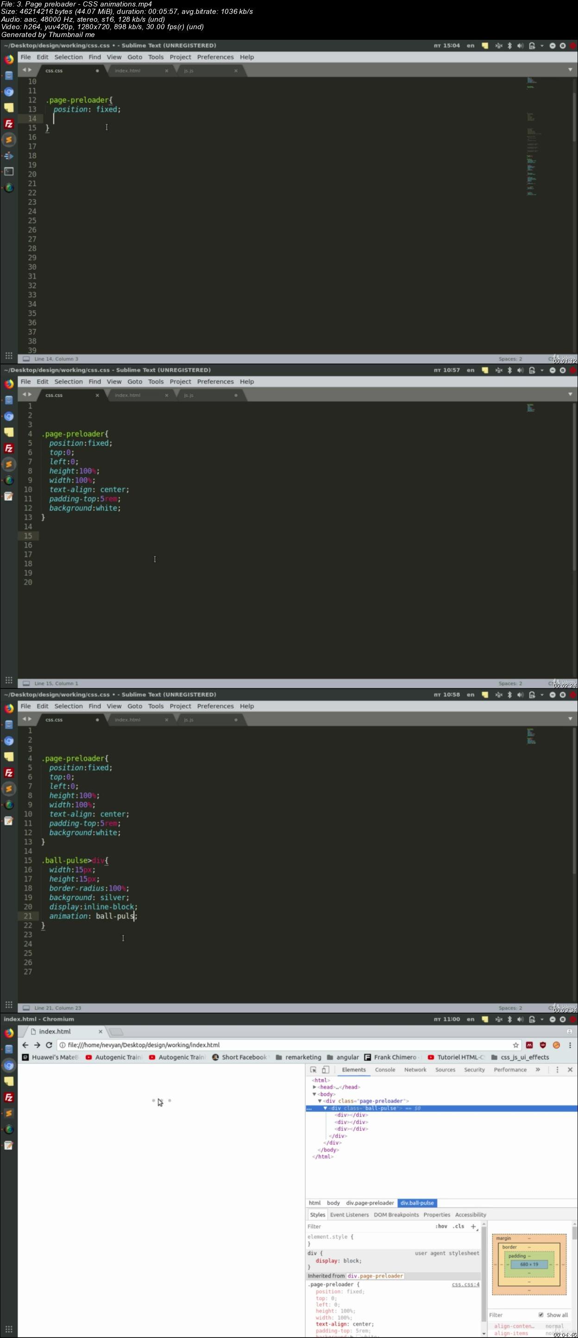Collapse the page-preloader div node
578x1338 pixels.
pyautogui.click(x=320, y=1100)
